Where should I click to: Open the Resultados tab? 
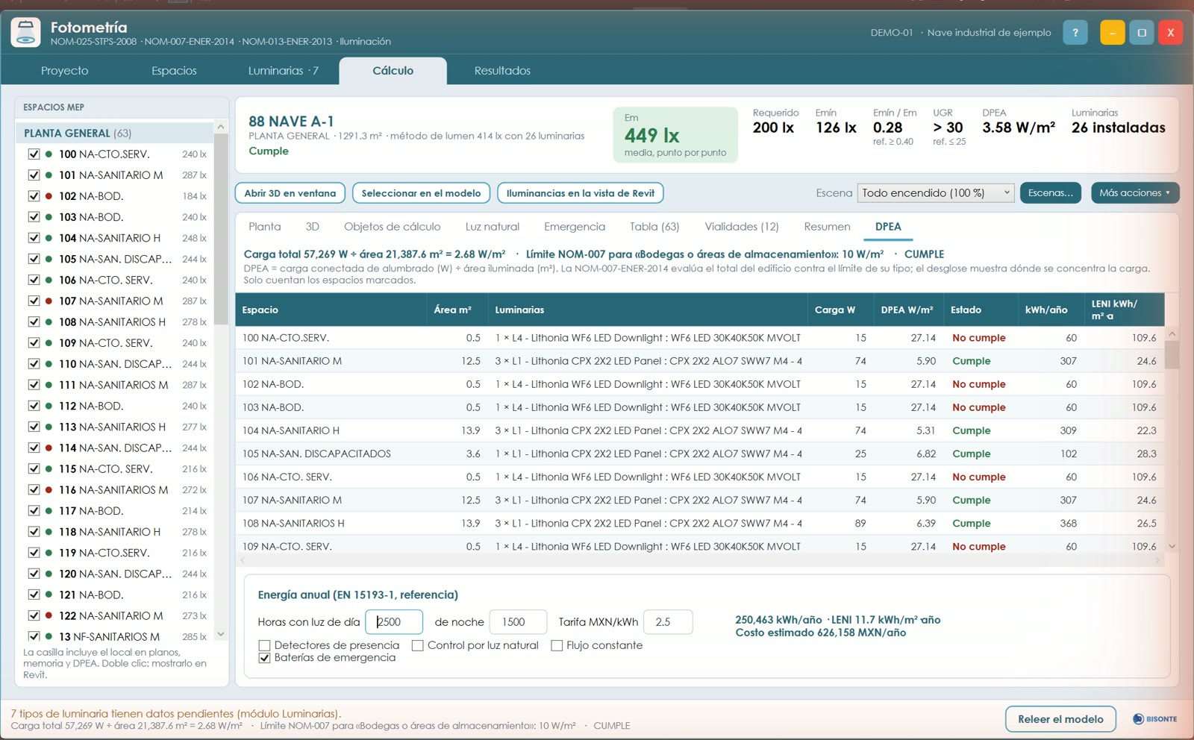pyautogui.click(x=502, y=71)
